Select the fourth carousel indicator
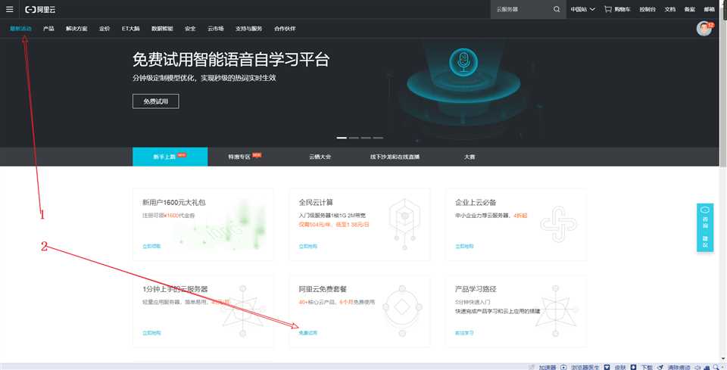 pos(378,138)
